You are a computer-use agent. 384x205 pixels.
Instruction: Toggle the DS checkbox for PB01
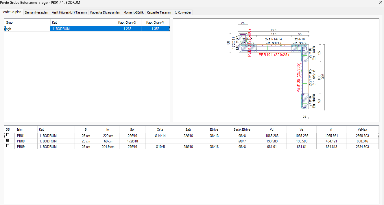[8, 135]
